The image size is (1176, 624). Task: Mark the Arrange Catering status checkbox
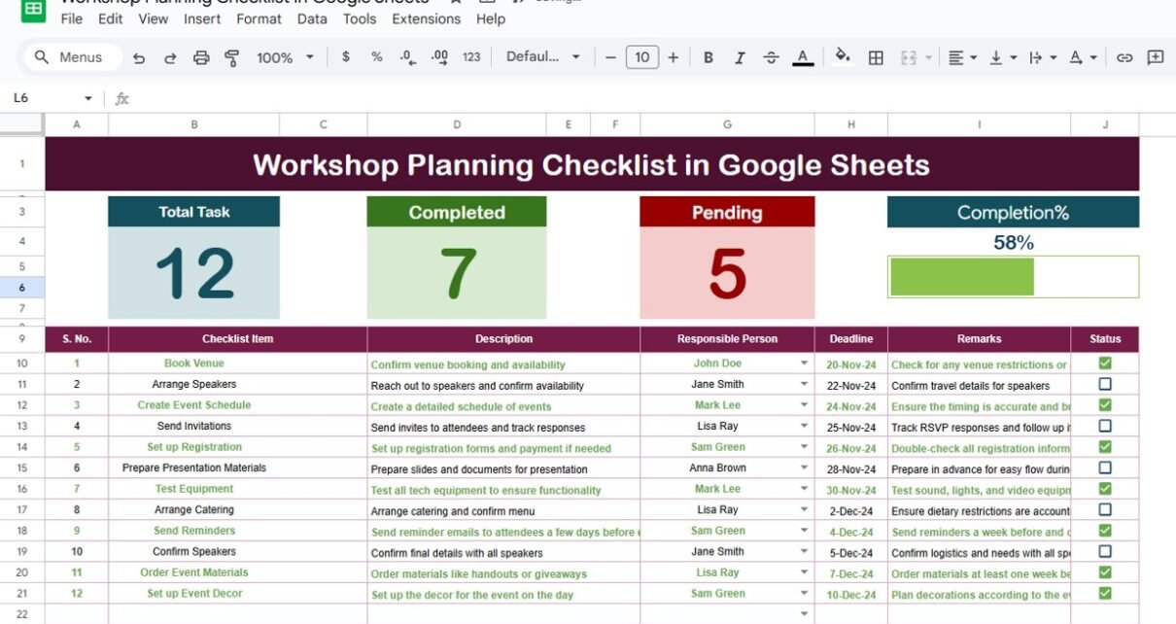pyautogui.click(x=1105, y=509)
